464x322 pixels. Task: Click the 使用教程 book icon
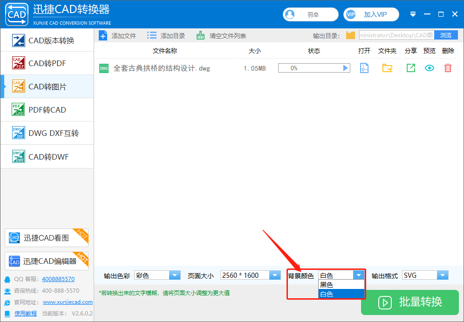[x=8, y=314]
